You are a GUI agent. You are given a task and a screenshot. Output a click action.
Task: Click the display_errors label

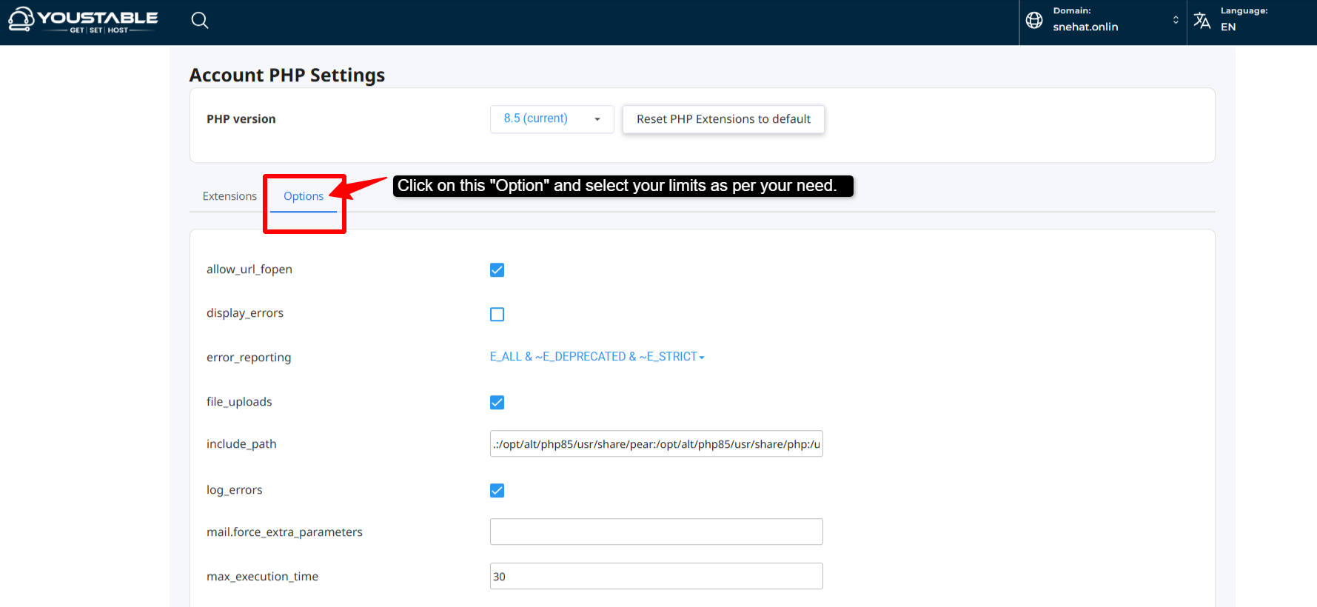(x=245, y=313)
